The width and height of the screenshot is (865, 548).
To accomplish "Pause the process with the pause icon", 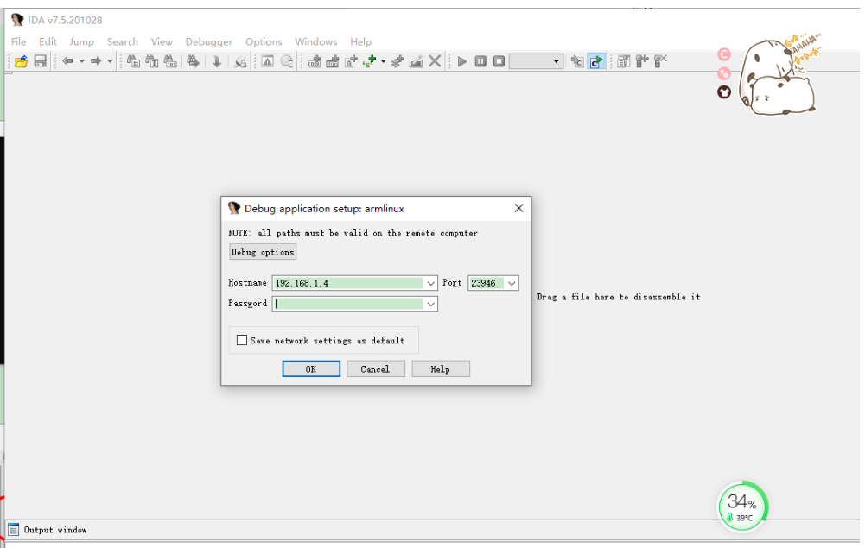I will (x=480, y=61).
